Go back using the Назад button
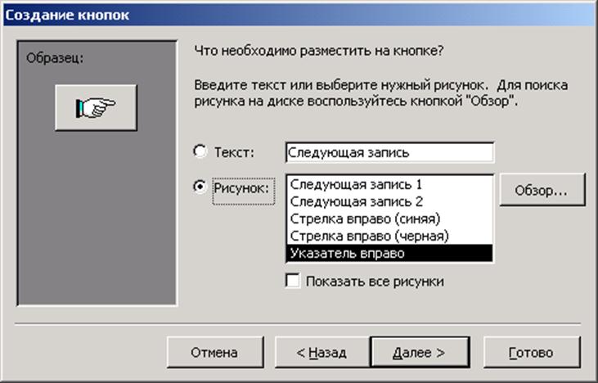Viewport: 598px width, 383px height. pos(321,352)
